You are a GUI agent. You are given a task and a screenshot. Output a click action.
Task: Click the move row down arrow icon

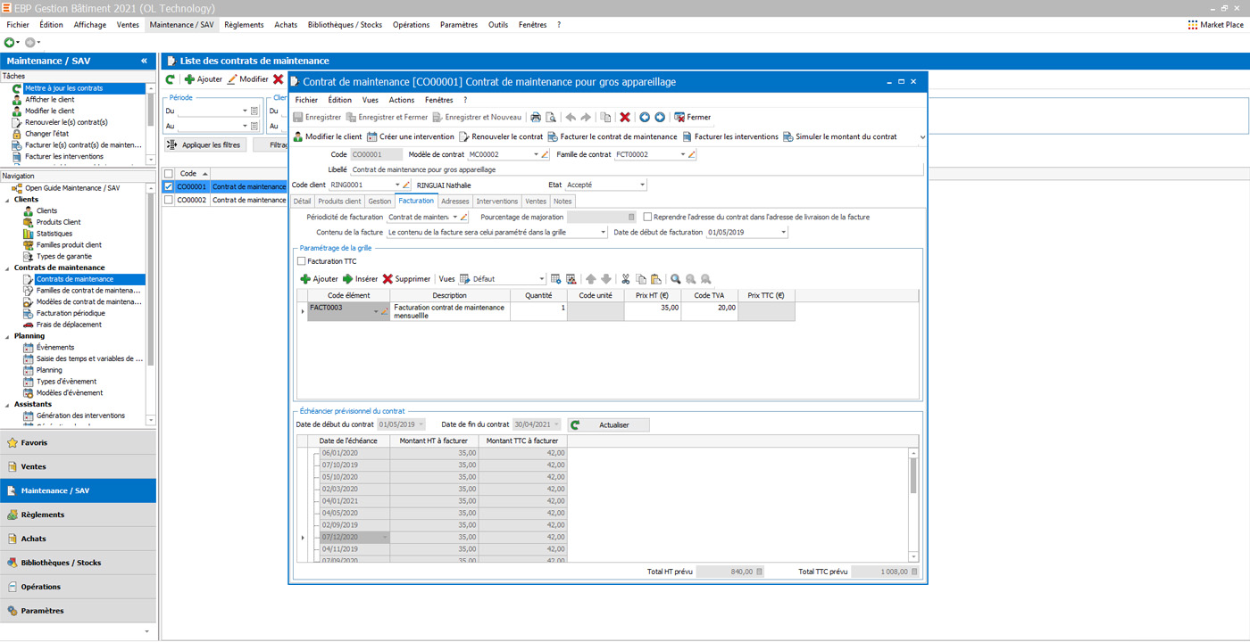pos(606,279)
